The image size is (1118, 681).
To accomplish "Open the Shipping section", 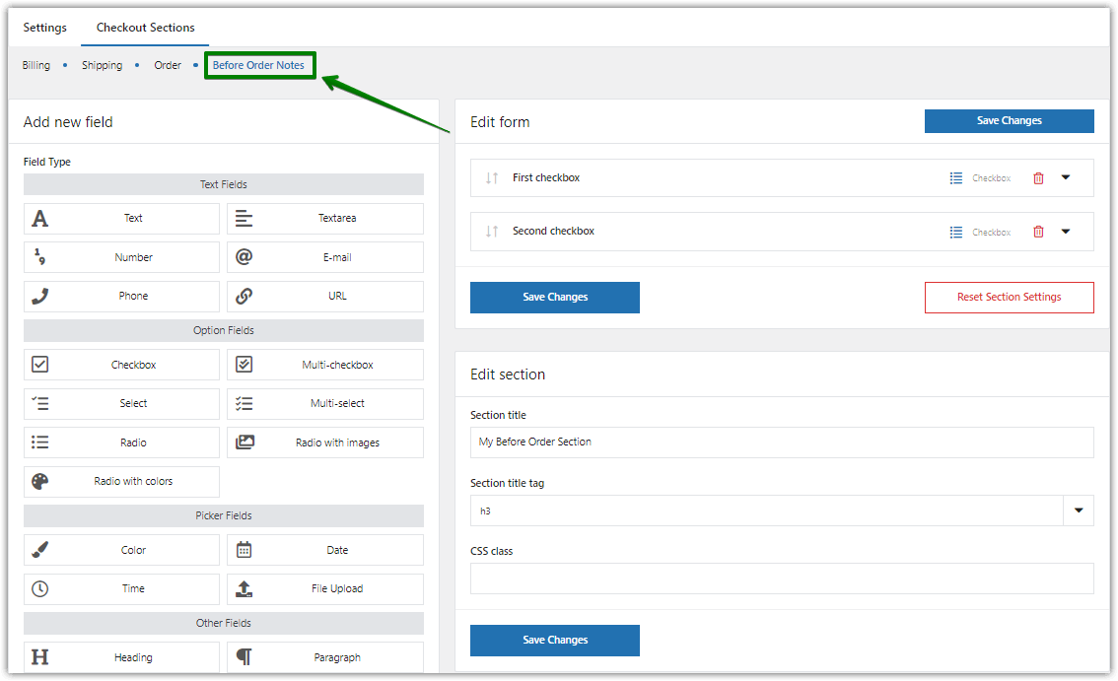I will pyautogui.click(x=102, y=65).
